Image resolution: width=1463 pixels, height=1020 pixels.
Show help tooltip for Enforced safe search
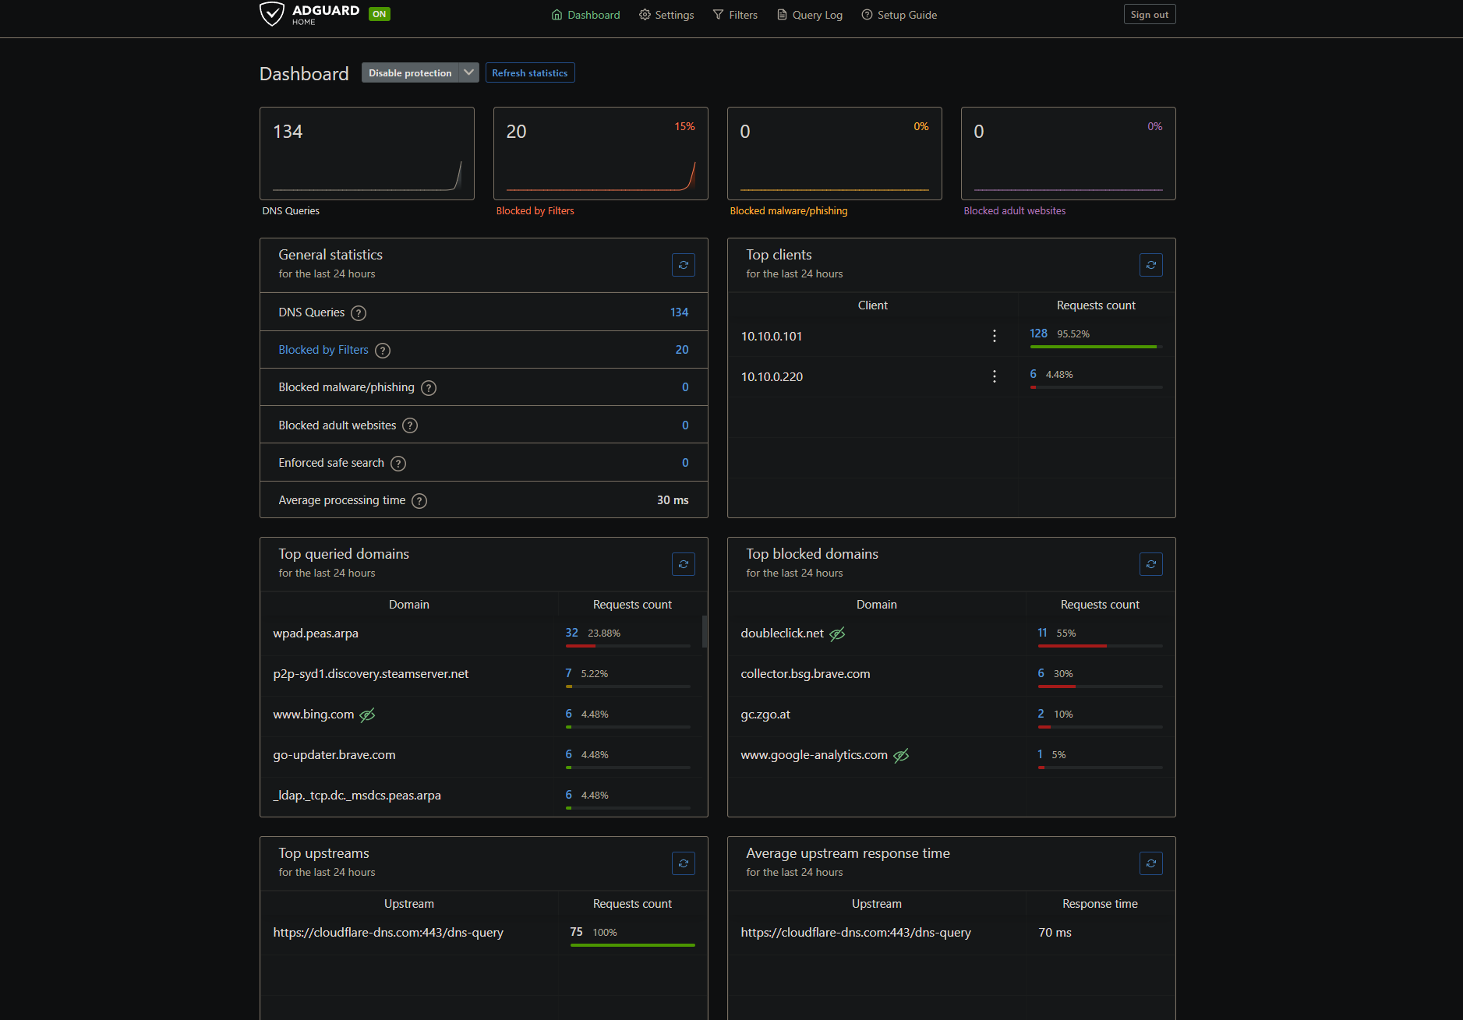398,464
